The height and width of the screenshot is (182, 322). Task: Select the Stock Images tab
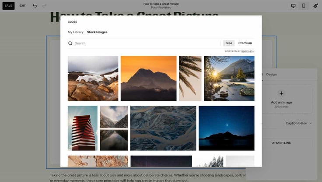[x=97, y=32]
